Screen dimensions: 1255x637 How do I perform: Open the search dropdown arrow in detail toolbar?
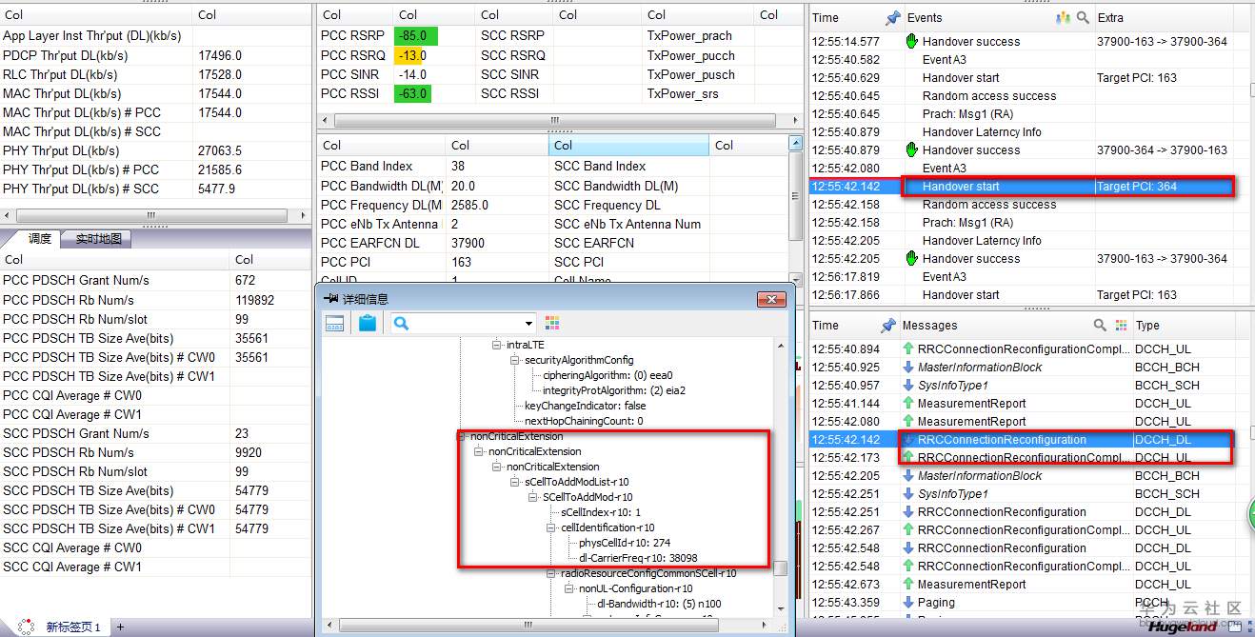(529, 324)
